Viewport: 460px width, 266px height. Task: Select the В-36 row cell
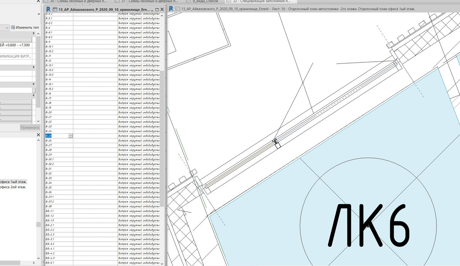pos(59,192)
